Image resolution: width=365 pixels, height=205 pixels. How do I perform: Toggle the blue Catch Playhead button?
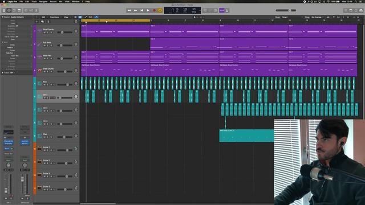(x=96, y=17)
